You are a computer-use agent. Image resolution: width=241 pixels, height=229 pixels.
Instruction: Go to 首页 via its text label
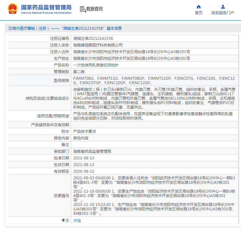click(199, 13)
